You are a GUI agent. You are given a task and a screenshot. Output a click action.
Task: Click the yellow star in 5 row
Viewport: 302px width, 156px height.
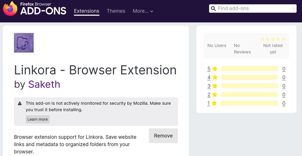tap(215, 69)
